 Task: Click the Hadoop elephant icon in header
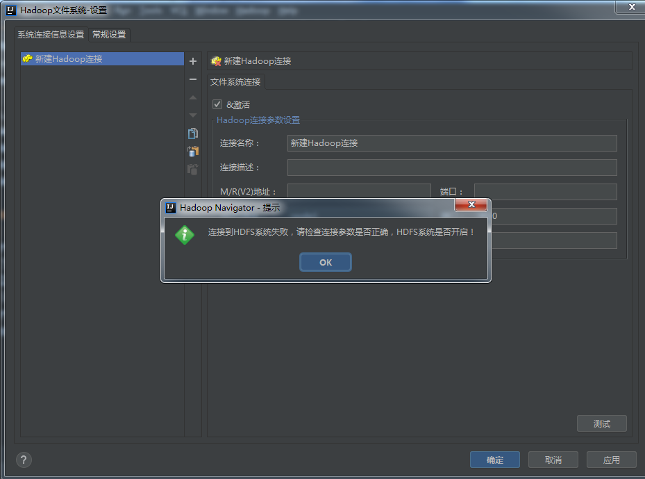(216, 61)
